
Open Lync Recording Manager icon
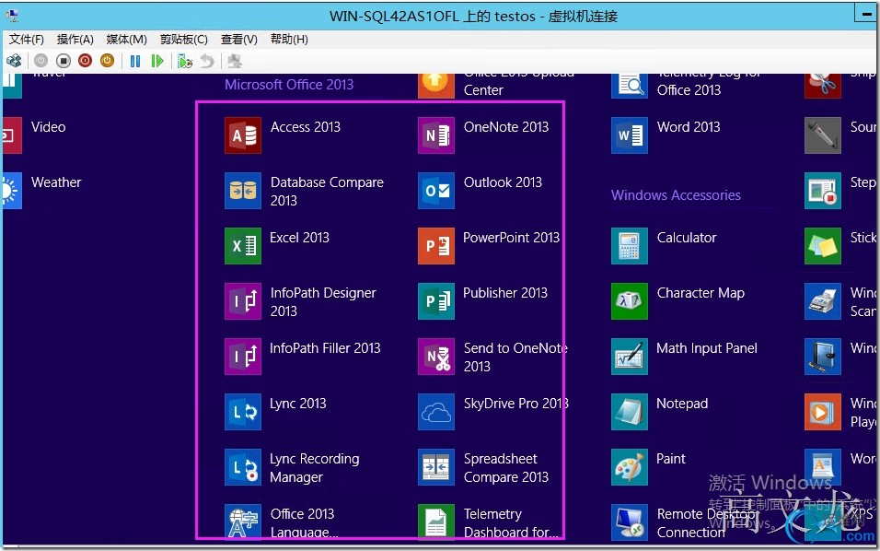point(243,467)
